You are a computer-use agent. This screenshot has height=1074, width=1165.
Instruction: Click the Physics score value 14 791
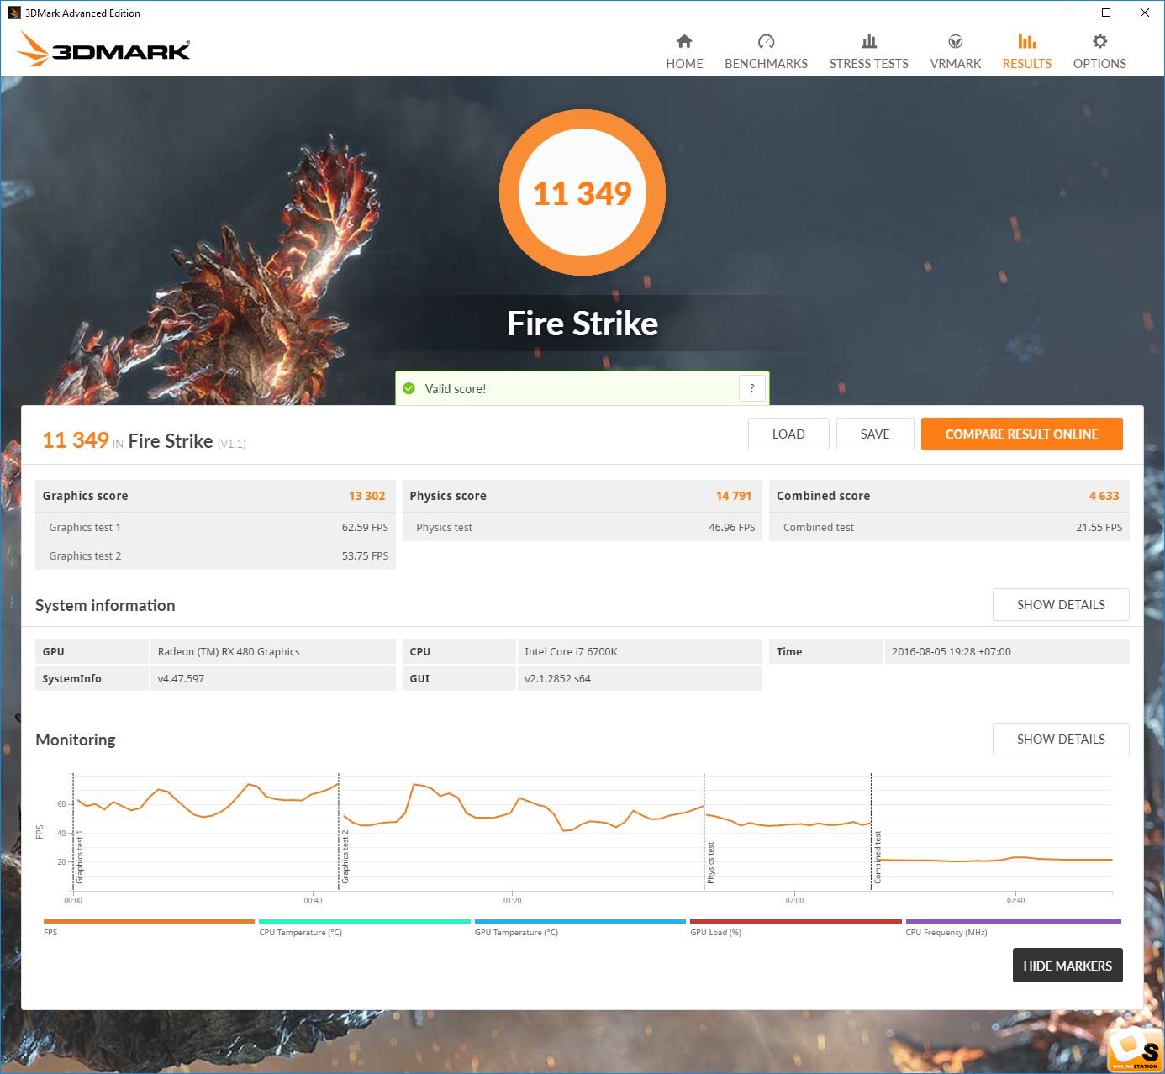[x=734, y=496]
